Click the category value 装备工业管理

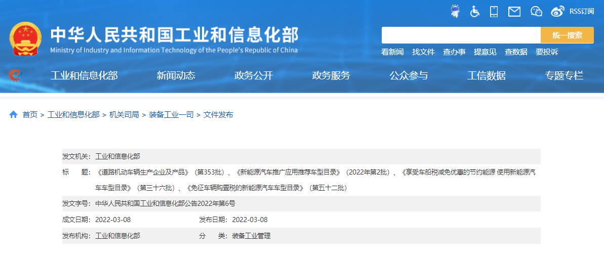251,236
